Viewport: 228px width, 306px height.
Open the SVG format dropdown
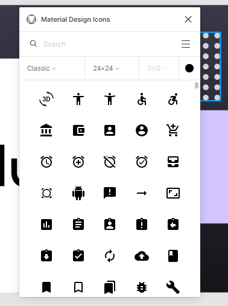point(157,68)
